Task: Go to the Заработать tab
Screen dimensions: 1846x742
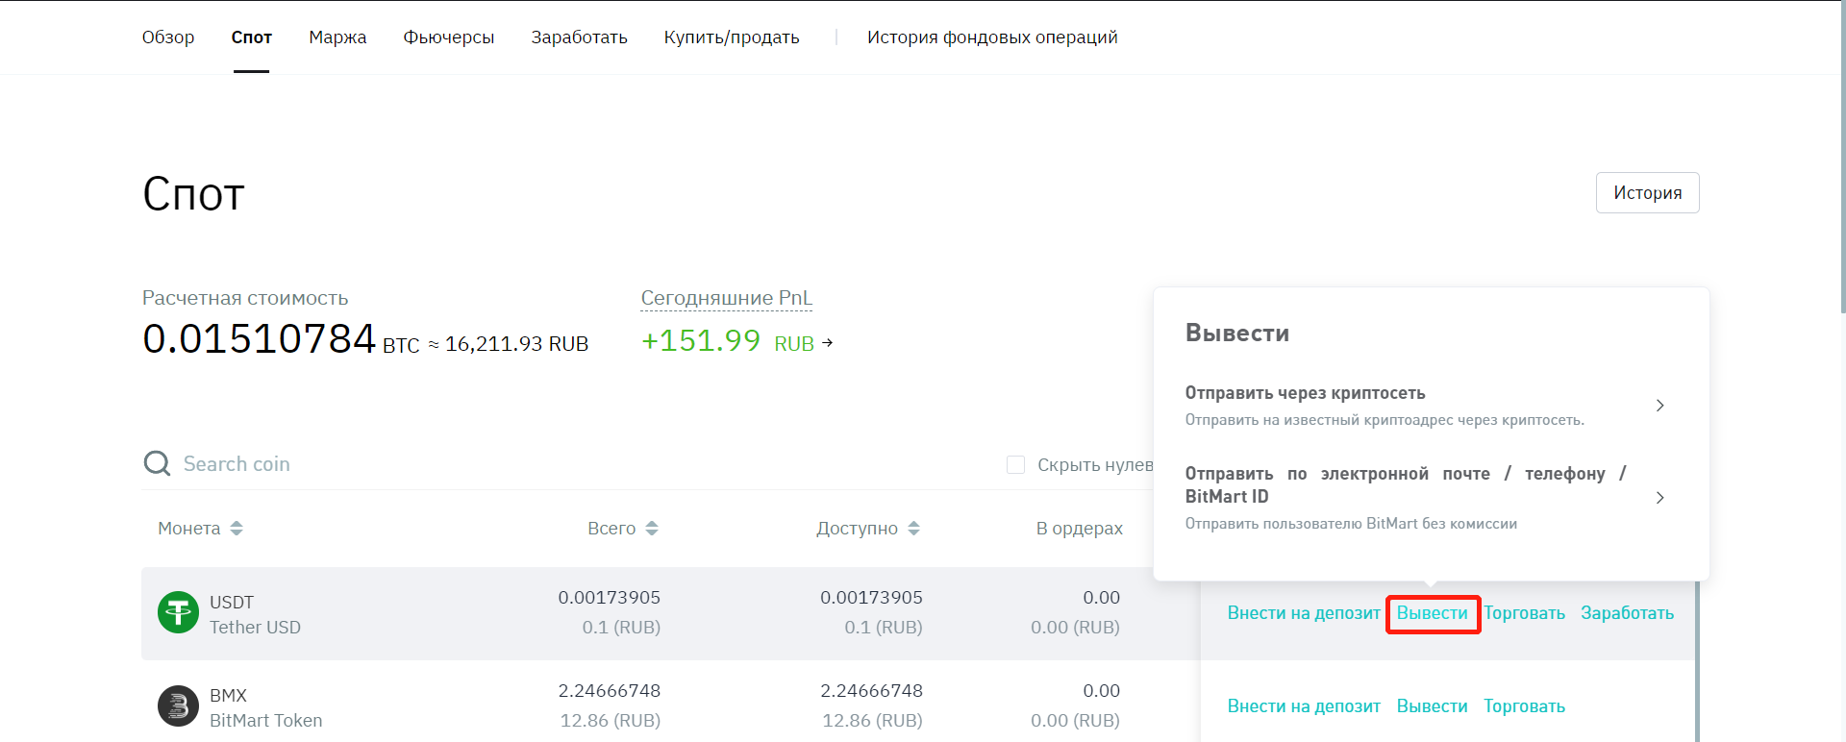Action: click(579, 37)
